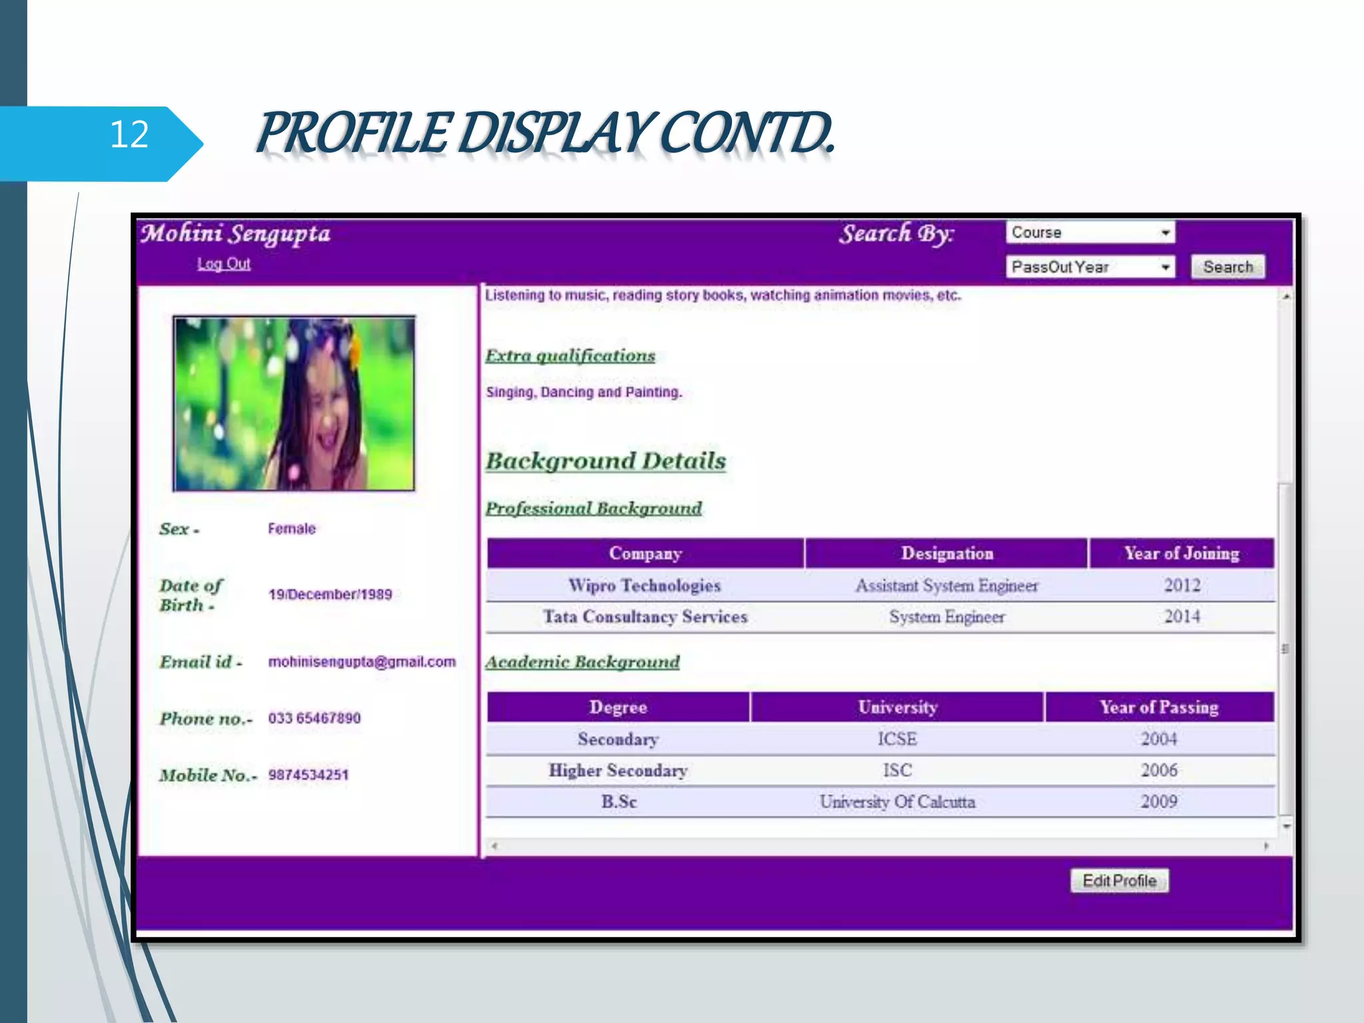Click the Professional Background heading
Image resolution: width=1364 pixels, height=1023 pixels.
593,508
